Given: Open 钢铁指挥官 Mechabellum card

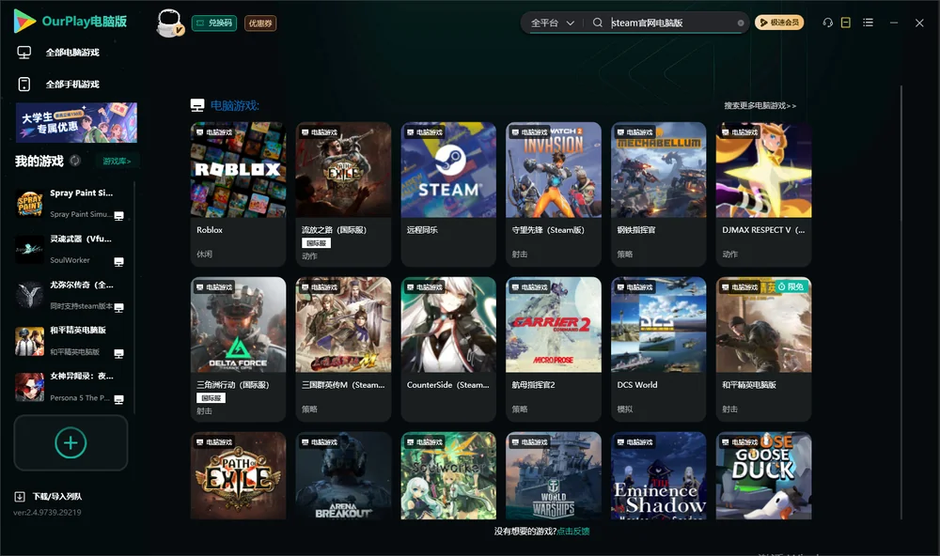Looking at the screenshot, I should (658, 194).
